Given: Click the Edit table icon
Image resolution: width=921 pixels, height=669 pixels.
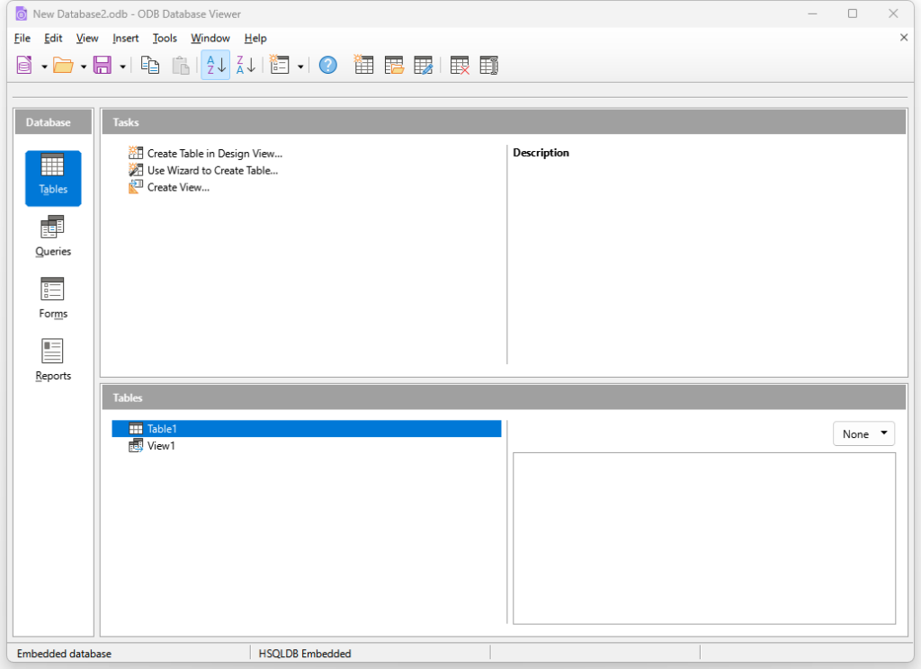Looking at the screenshot, I should tap(424, 66).
